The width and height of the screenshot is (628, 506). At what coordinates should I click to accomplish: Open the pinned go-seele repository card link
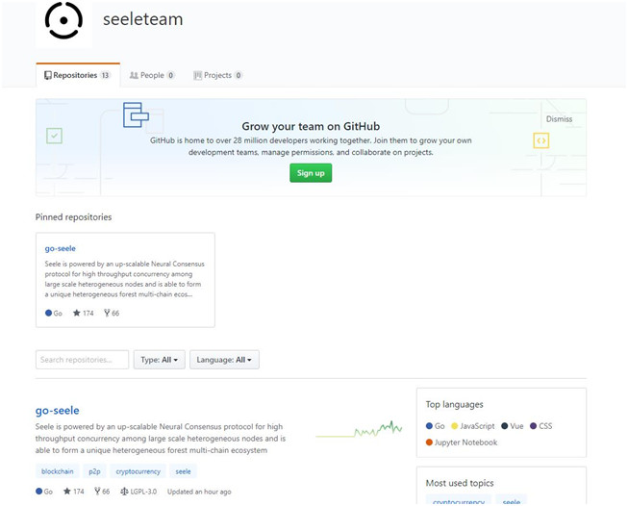tap(60, 248)
